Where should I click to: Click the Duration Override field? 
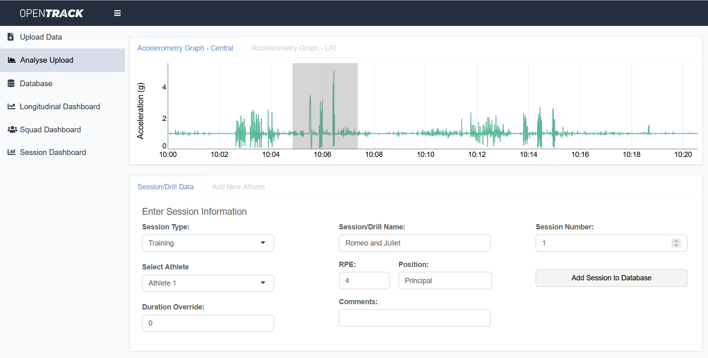tap(208, 323)
